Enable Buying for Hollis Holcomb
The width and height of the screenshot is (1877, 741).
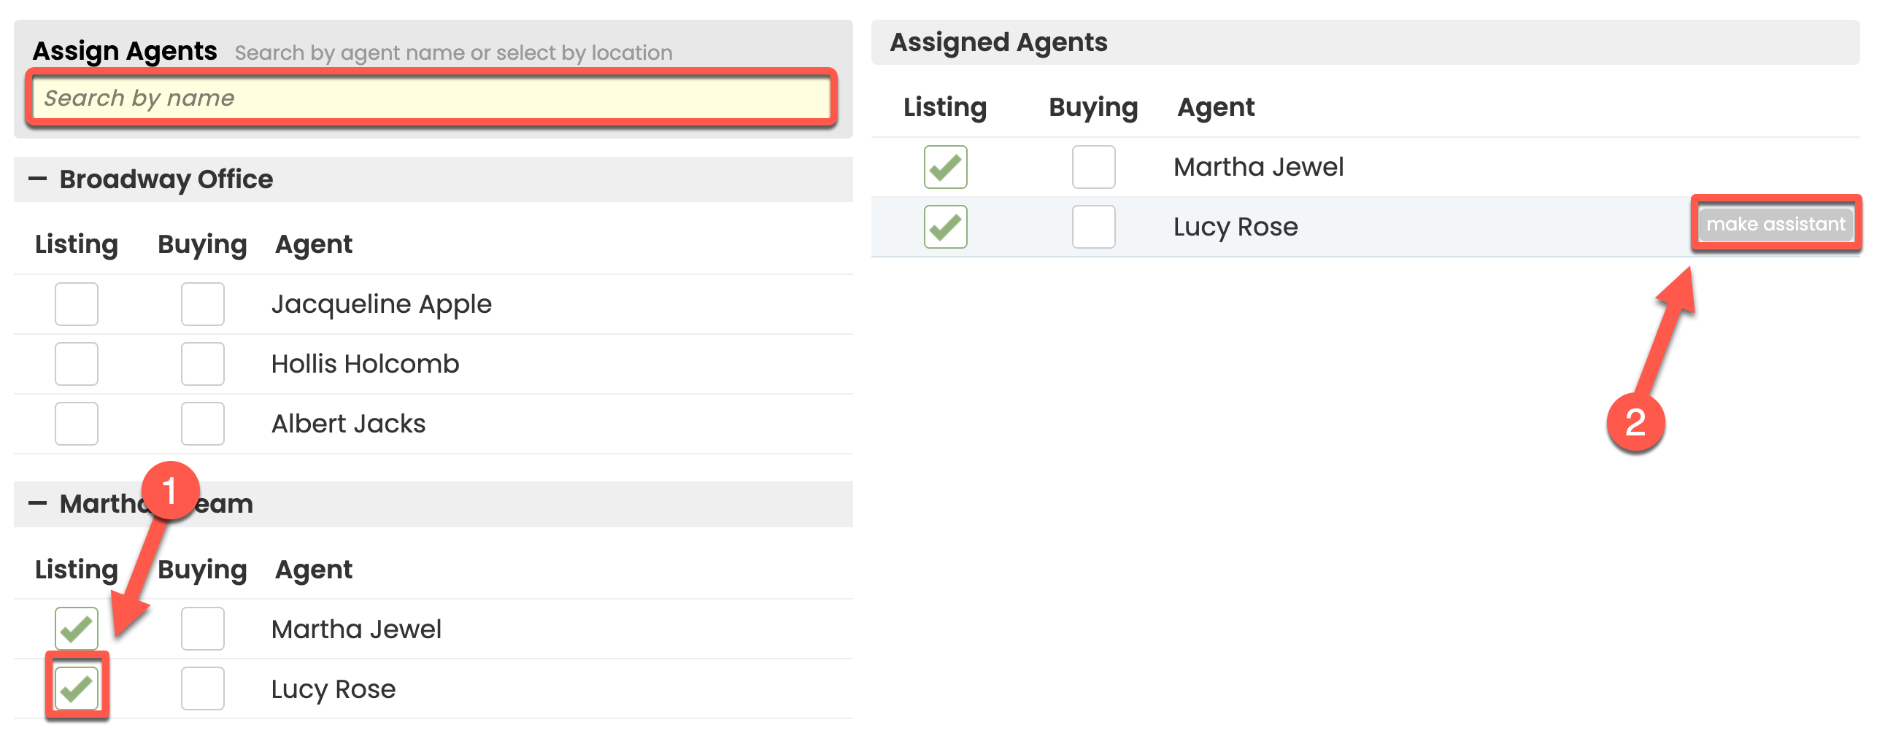[x=203, y=364]
